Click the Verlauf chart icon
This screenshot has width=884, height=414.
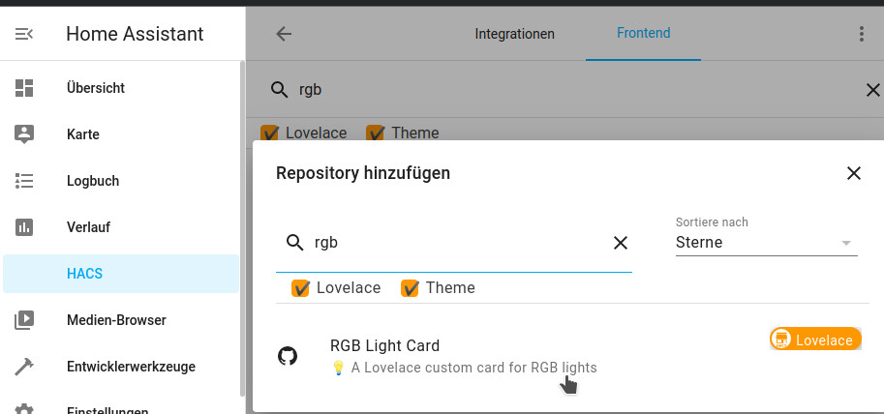(24, 227)
